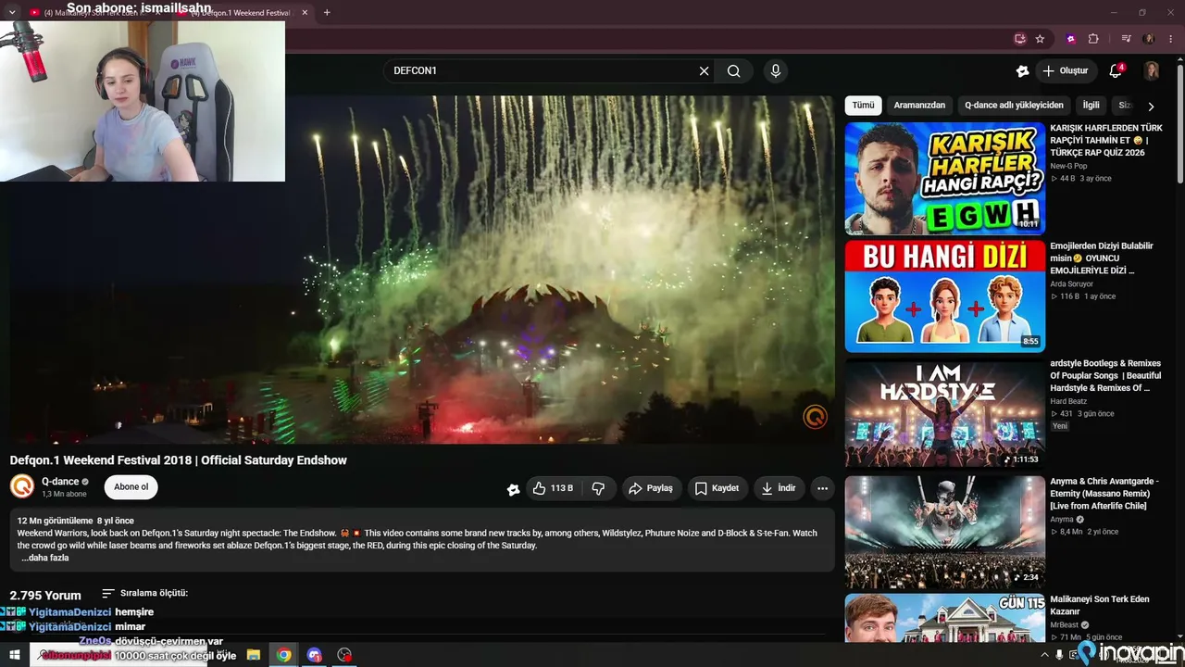Open the title 'Emojilerden Diziyi Bulabilir misin'

[x=1102, y=258]
